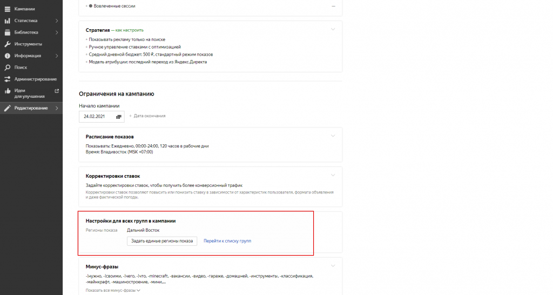Click the pencil icon next to Редактирование
The image size is (553, 295).
click(8, 109)
